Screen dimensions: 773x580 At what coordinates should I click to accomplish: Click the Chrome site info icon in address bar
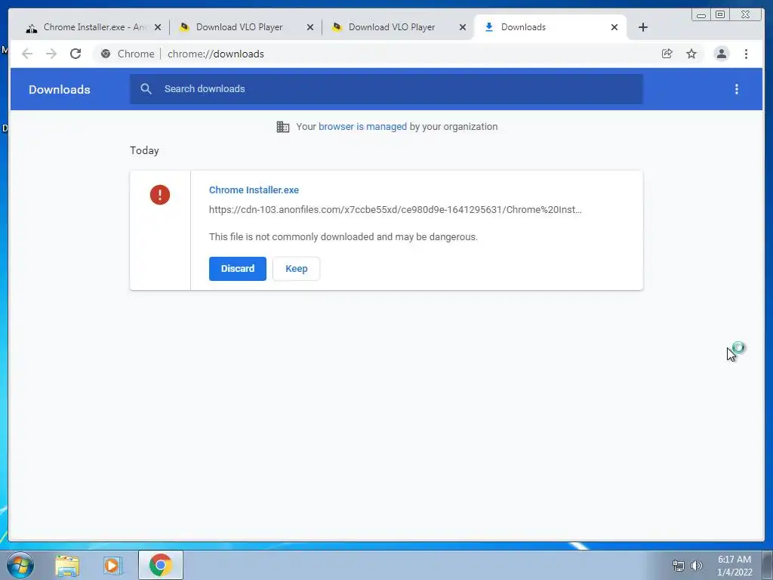[x=106, y=54]
